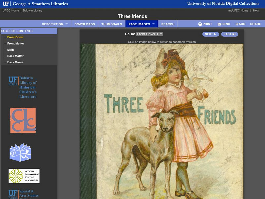The image size is (265, 199).
Task: Click the NEXT navigation button
Action: [210, 34]
